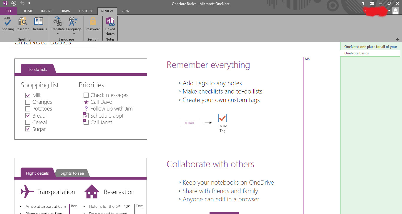Open the Research pane
The height and width of the screenshot is (214, 402).
pyautogui.click(x=23, y=24)
